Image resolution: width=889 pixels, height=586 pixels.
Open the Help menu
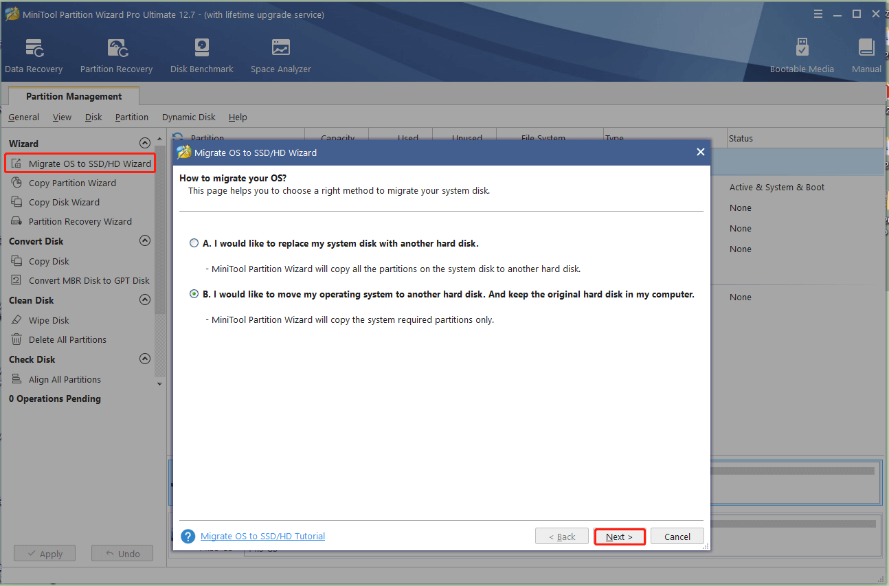pyautogui.click(x=238, y=117)
